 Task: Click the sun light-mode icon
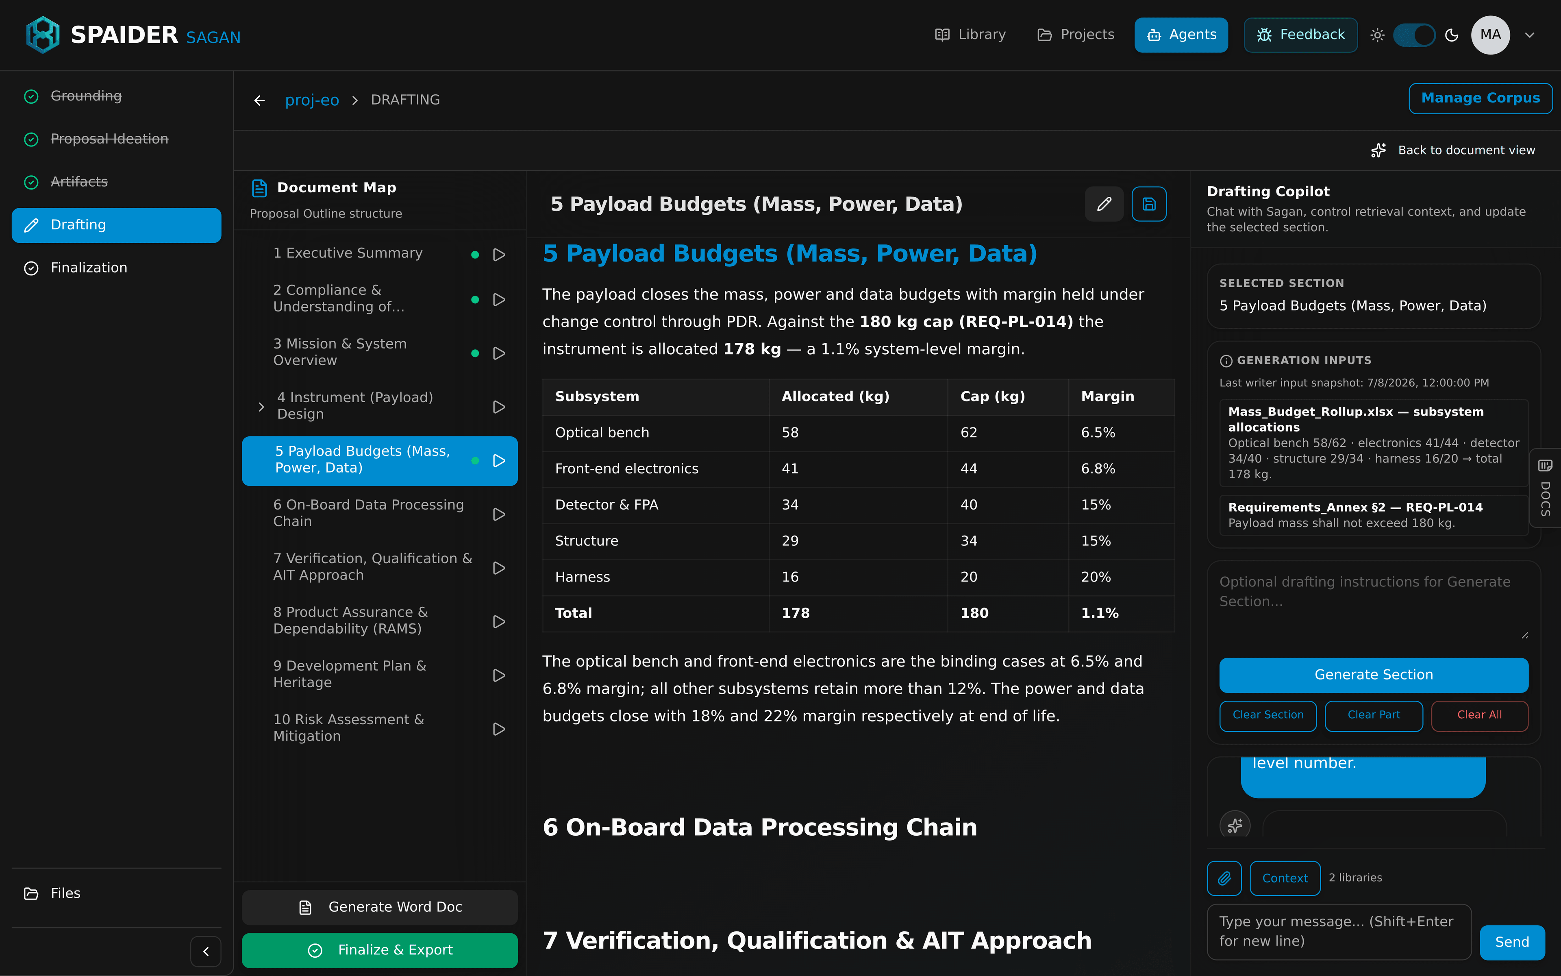pos(1377,35)
